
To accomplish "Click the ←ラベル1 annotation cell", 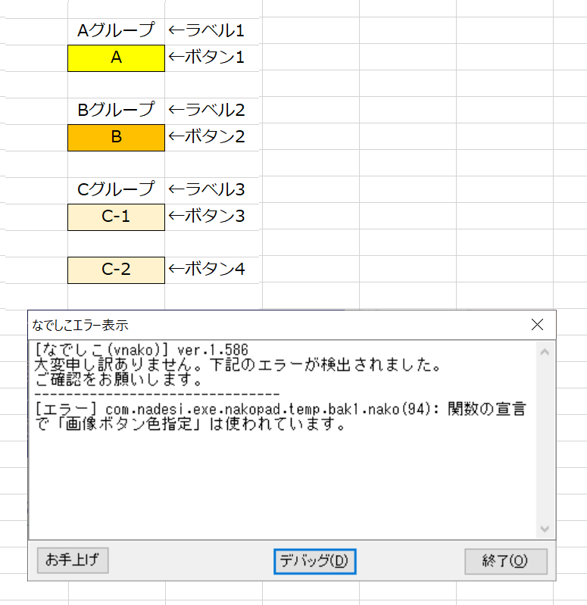I will point(207,32).
